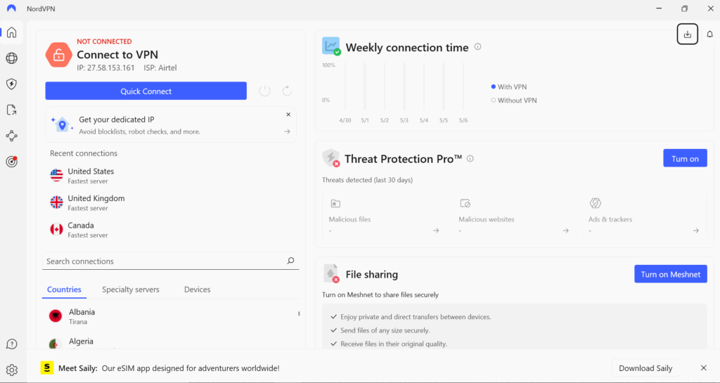Open the arrow on dedicated IP card
720x383 pixels.
click(287, 131)
